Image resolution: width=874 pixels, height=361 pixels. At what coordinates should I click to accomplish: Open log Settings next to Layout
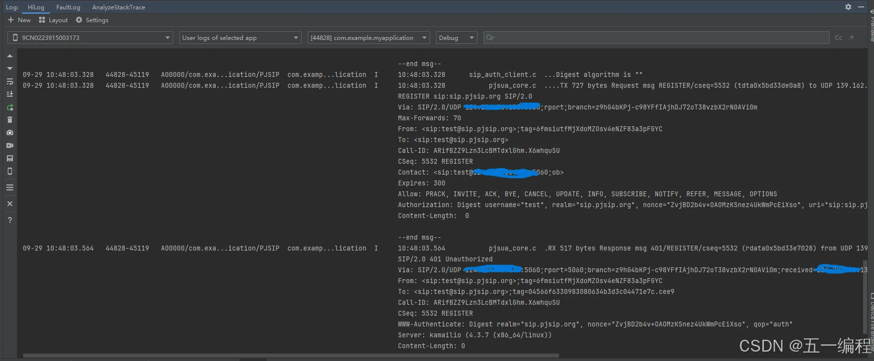[92, 20]
